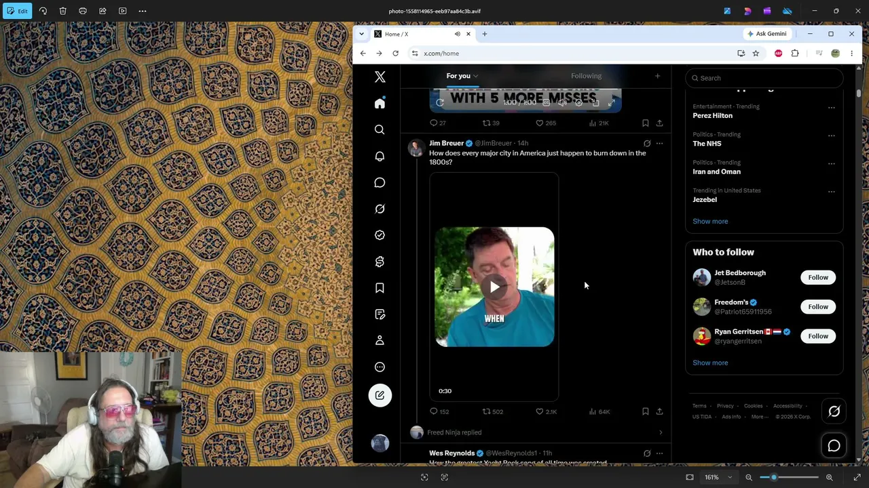Open the X logo home link
The image size is (869, 488).
(x=380, y=77)
